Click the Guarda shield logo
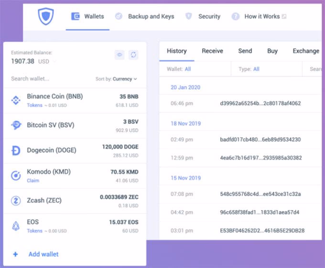Screen dimensions: 325x268 point(46,16)
